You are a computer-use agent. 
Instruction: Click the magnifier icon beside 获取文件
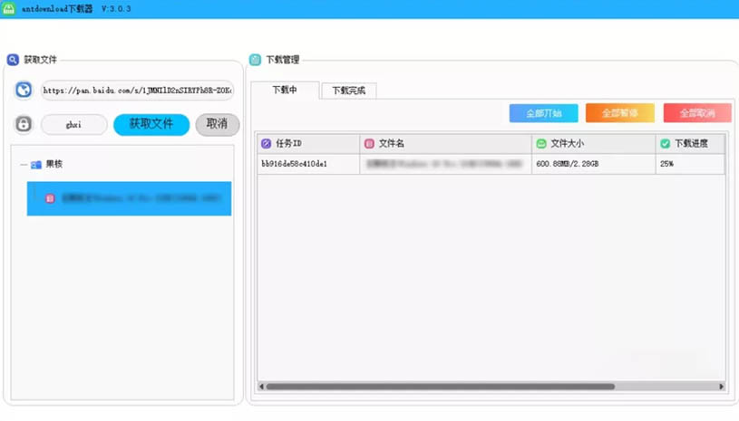coord(13,60)
